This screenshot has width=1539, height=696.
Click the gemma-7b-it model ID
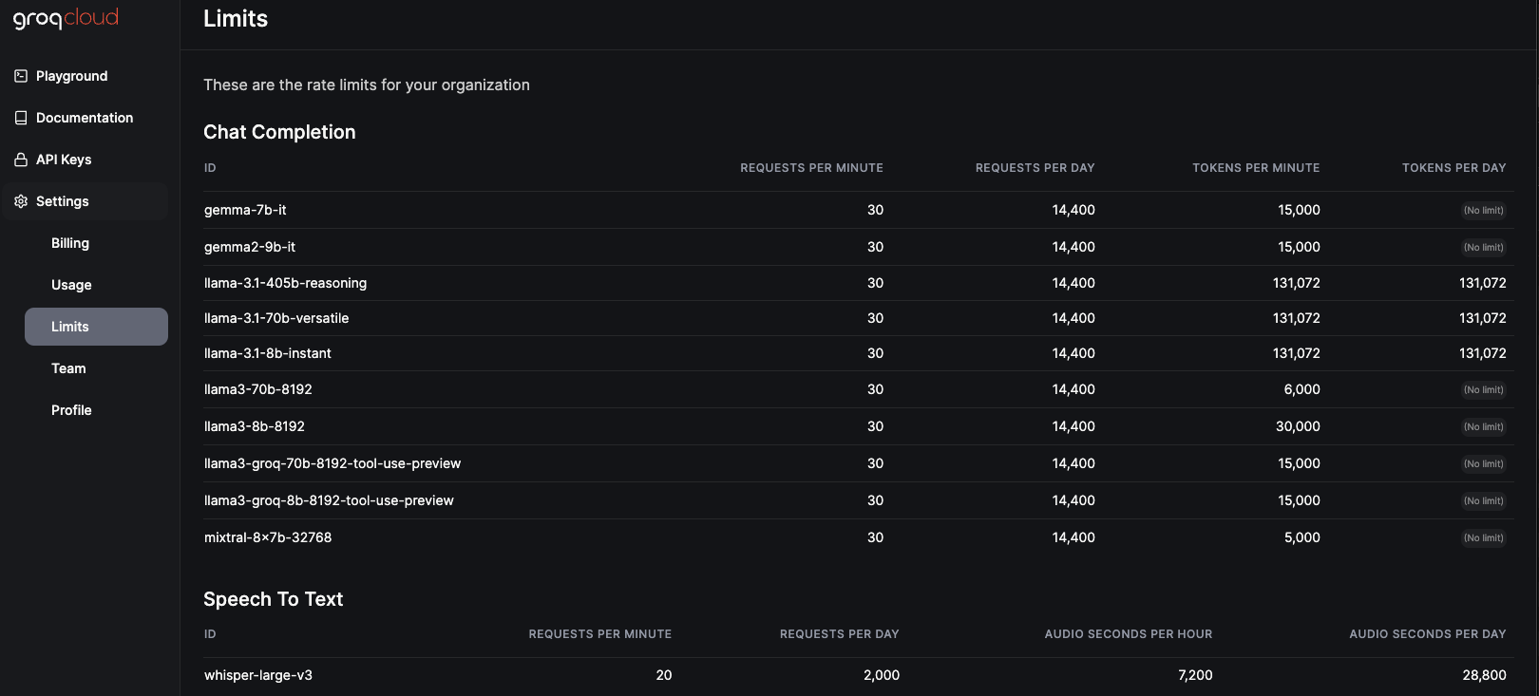(x=245, y=210)
